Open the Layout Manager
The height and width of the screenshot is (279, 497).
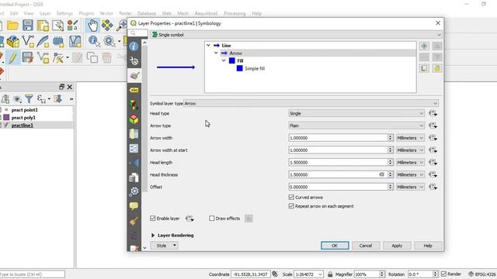point(57,26)
